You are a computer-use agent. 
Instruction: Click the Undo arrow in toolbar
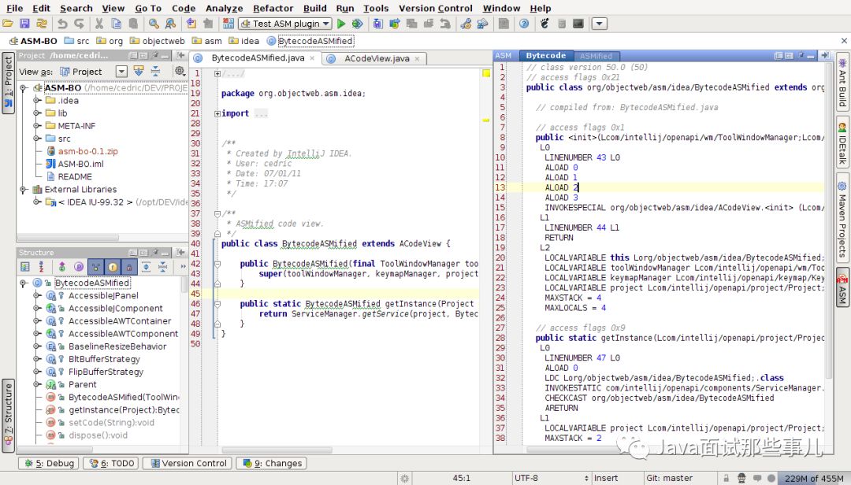(61, 24)
